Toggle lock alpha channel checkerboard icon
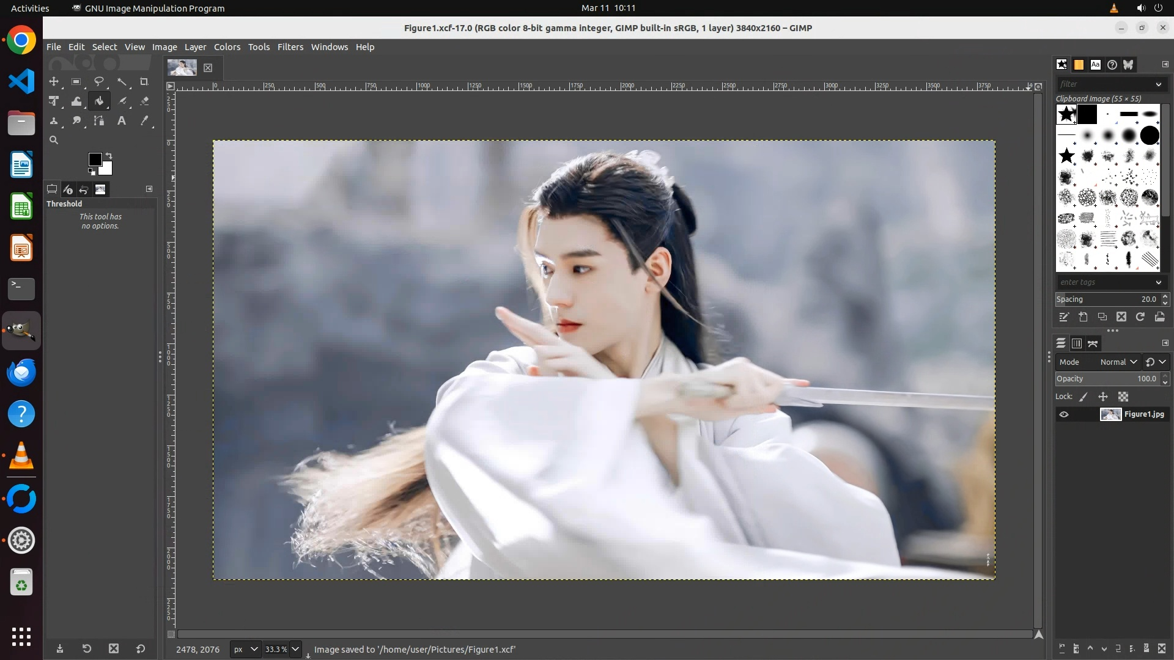The image size is (1174, 660). (1123, 397)
